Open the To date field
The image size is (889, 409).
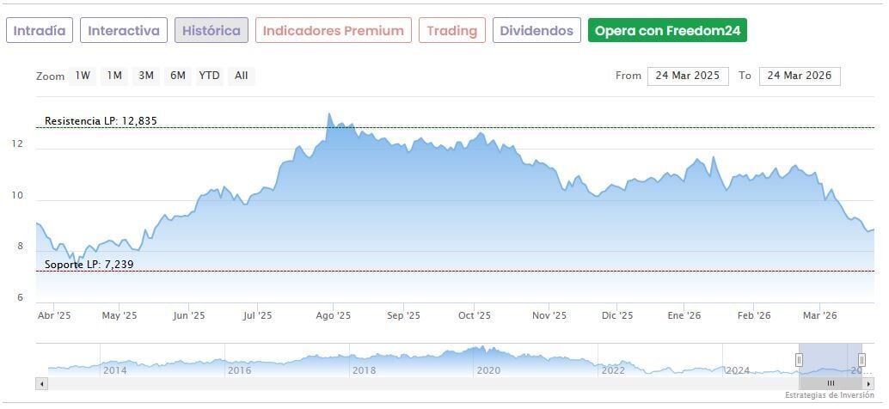coord(800,76)
